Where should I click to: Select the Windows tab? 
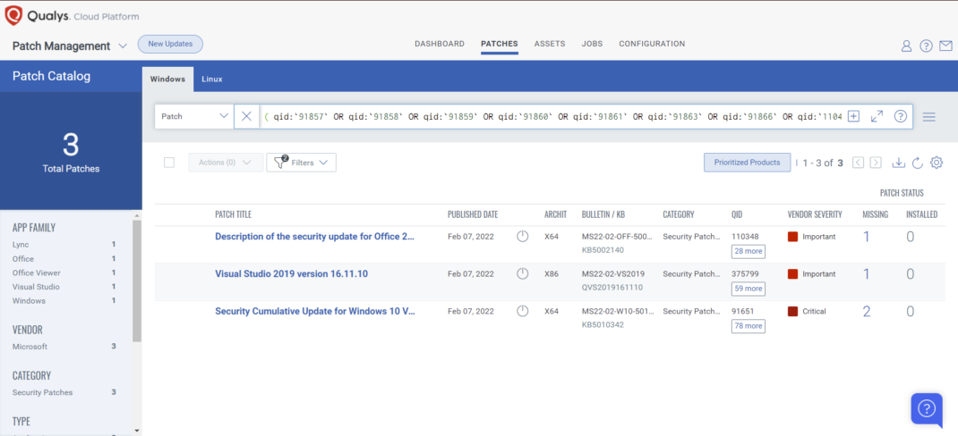[x=167, y=80]
